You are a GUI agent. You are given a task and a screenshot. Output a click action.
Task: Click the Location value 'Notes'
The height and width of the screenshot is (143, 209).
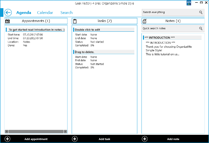click(26, 42)
